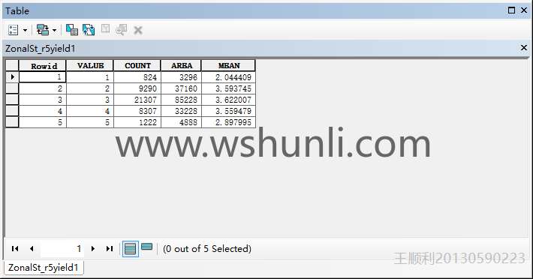Screen dimensions: 533x279
Task: Go to the previous record
Action: coord(32,249)
